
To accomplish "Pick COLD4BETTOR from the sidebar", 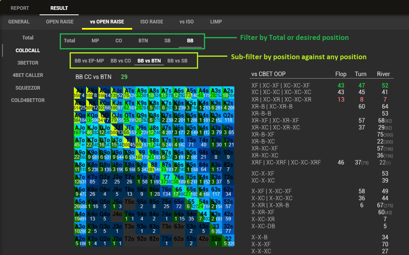I will coord(28,100).
